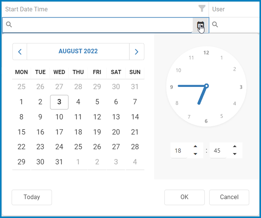Image resolution: width=261 pixels, height=218 pixels.
Task: Select August 17 in the calendar
Action: (59, 132)
